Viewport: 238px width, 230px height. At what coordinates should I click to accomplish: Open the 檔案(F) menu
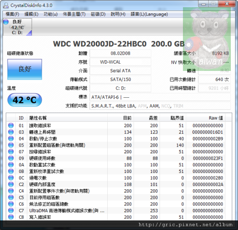(x=12, y=14)
